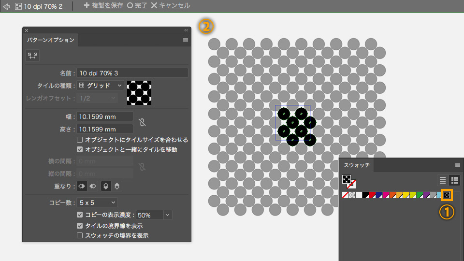
Task: Select the 'left in front' overlap icon
Action: [82, 186]
